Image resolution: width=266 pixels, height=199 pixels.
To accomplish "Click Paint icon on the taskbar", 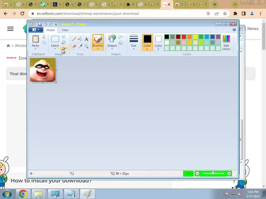I will (x=87, y=194).
